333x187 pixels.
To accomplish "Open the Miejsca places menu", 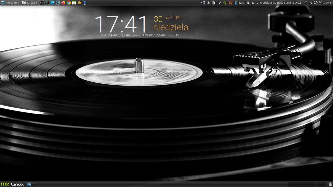I will 30,3.
